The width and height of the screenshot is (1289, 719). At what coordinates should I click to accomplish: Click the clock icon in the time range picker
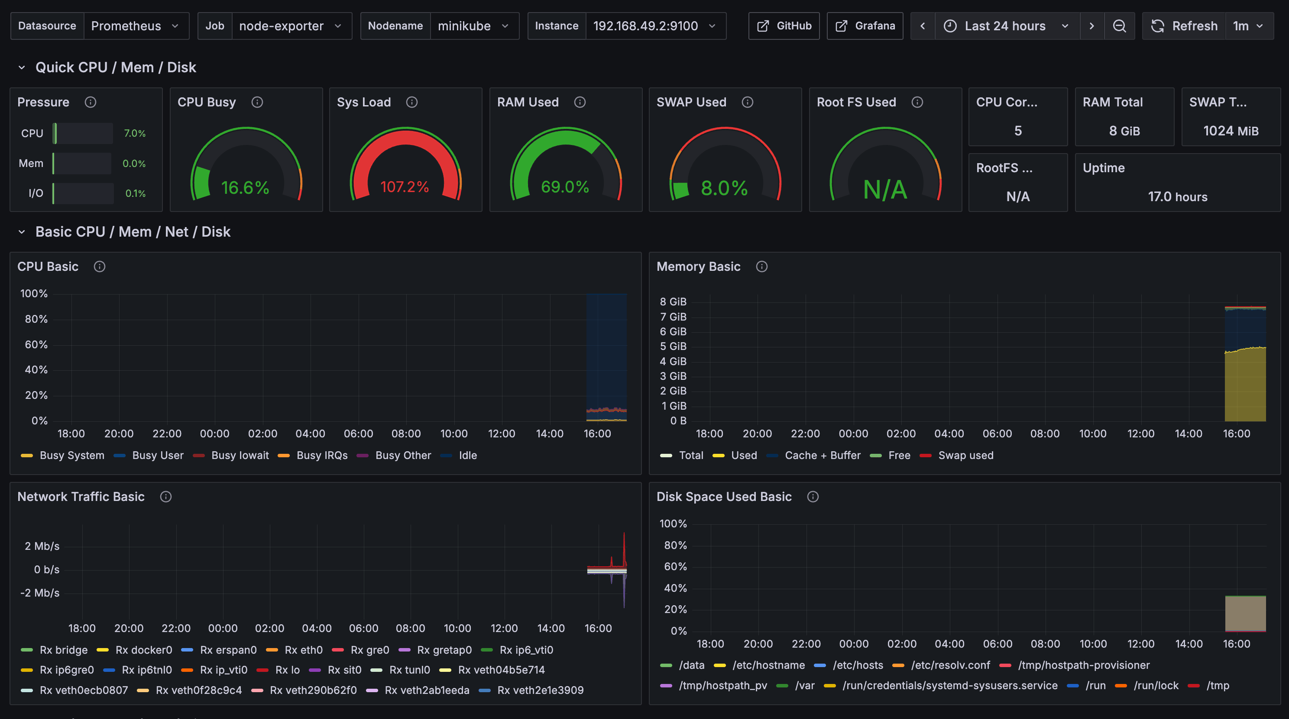(951, 26)
